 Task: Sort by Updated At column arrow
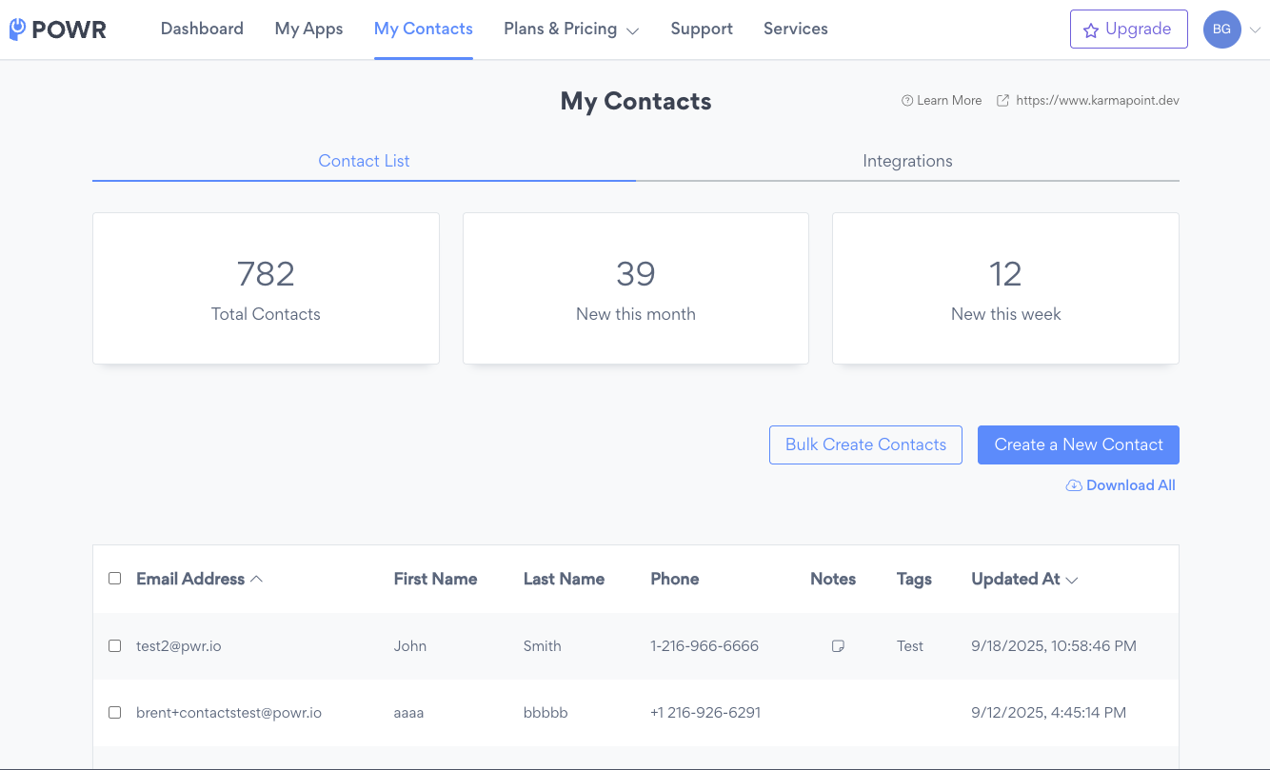[x=1072, y=580]
